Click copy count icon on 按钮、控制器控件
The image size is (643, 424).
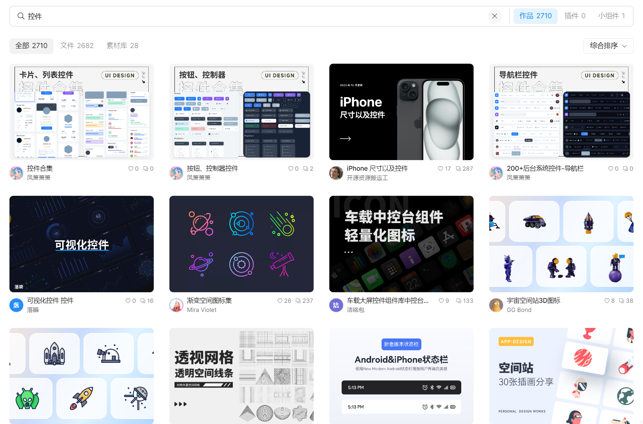306,169
